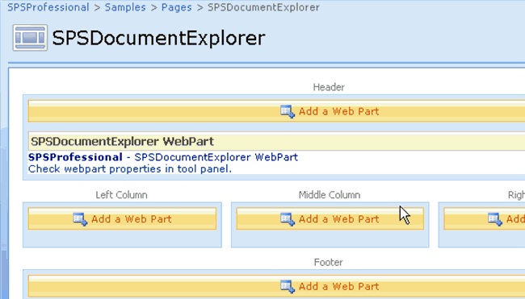Screen dimensions: 525x299
Task: Click the large SPSDocumentExplorer page heading
Action: tap(158, 38)
